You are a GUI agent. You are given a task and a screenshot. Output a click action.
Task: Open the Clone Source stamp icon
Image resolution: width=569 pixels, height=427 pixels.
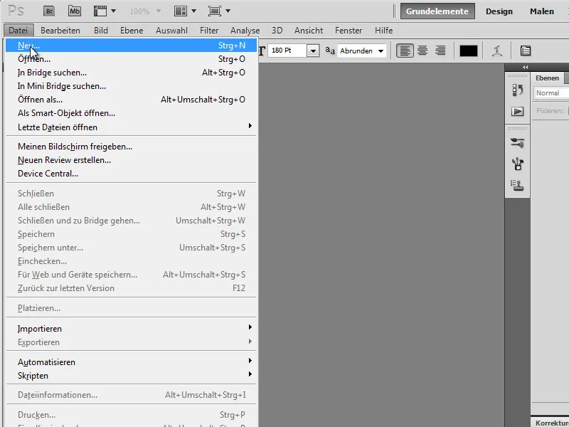[518, 185]
